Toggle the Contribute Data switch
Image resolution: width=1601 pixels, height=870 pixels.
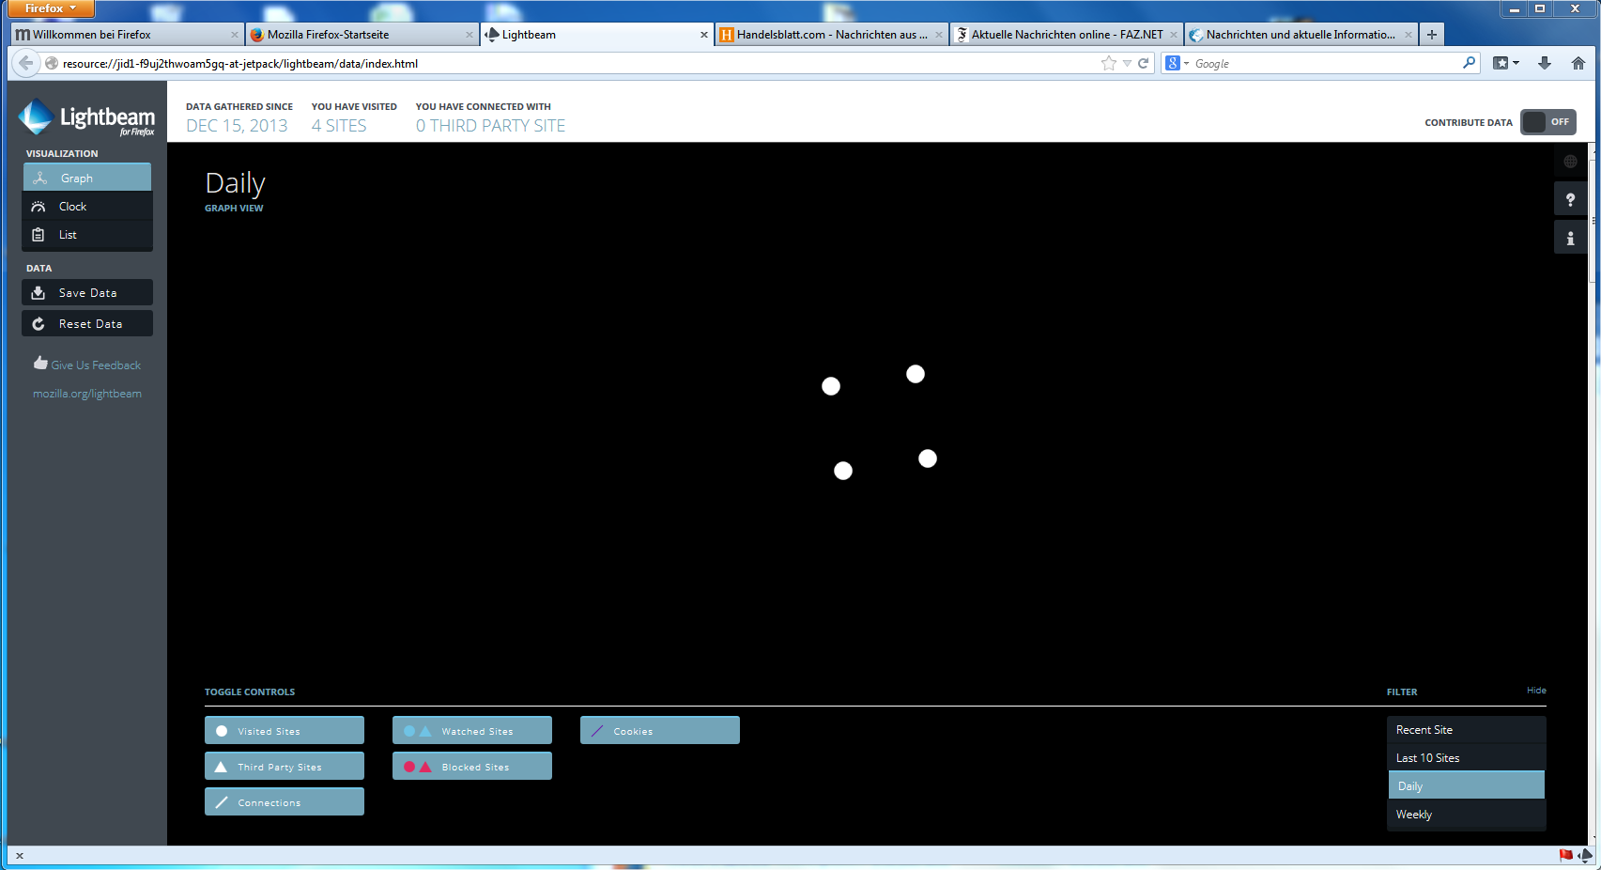coord(1548,122)
